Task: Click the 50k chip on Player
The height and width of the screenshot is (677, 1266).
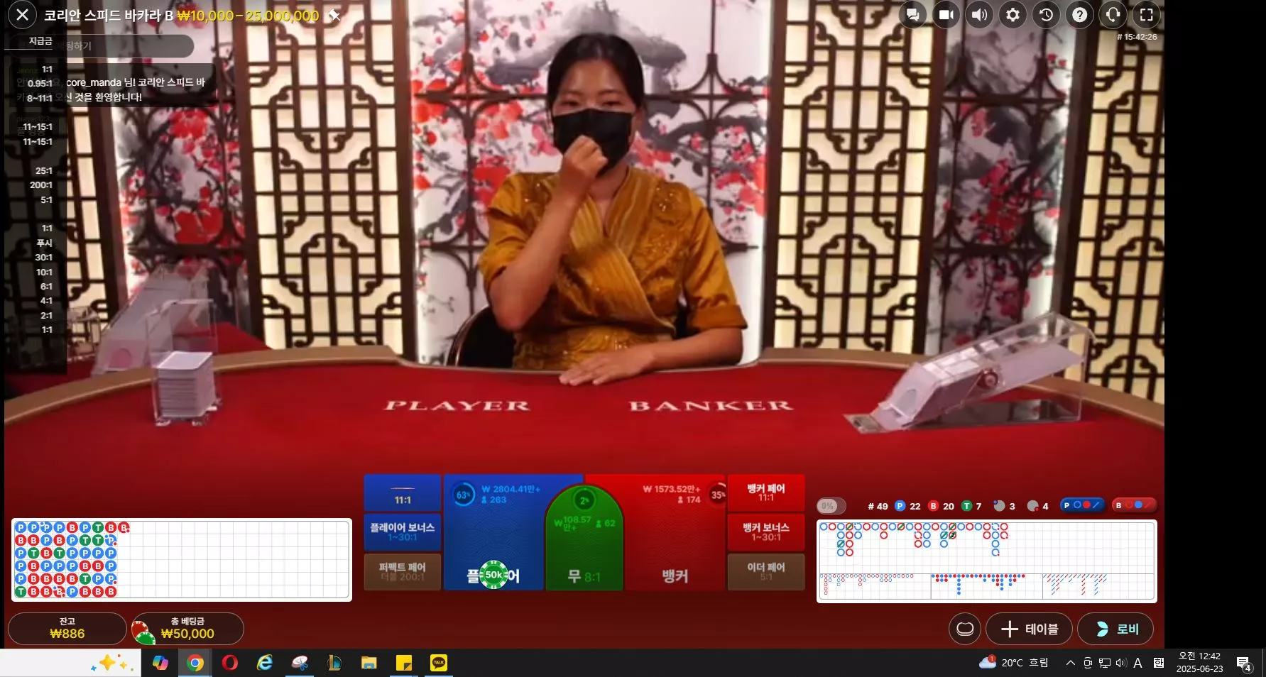Action: [x=494, y=575]
